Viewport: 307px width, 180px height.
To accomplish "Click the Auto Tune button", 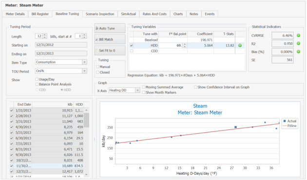I will tap(110, 28).
